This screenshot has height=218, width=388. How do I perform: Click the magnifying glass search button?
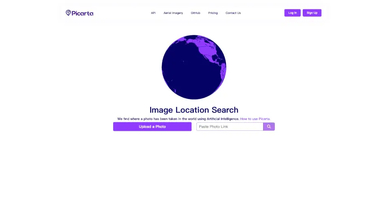coord(269,126)
